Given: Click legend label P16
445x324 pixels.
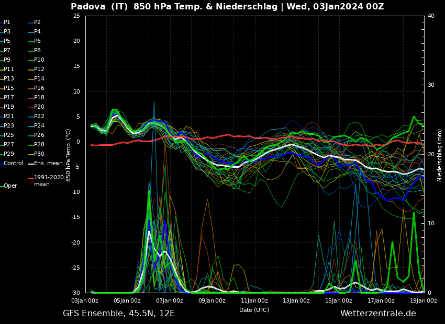Looking at the screenshot, I should (36, 88).
